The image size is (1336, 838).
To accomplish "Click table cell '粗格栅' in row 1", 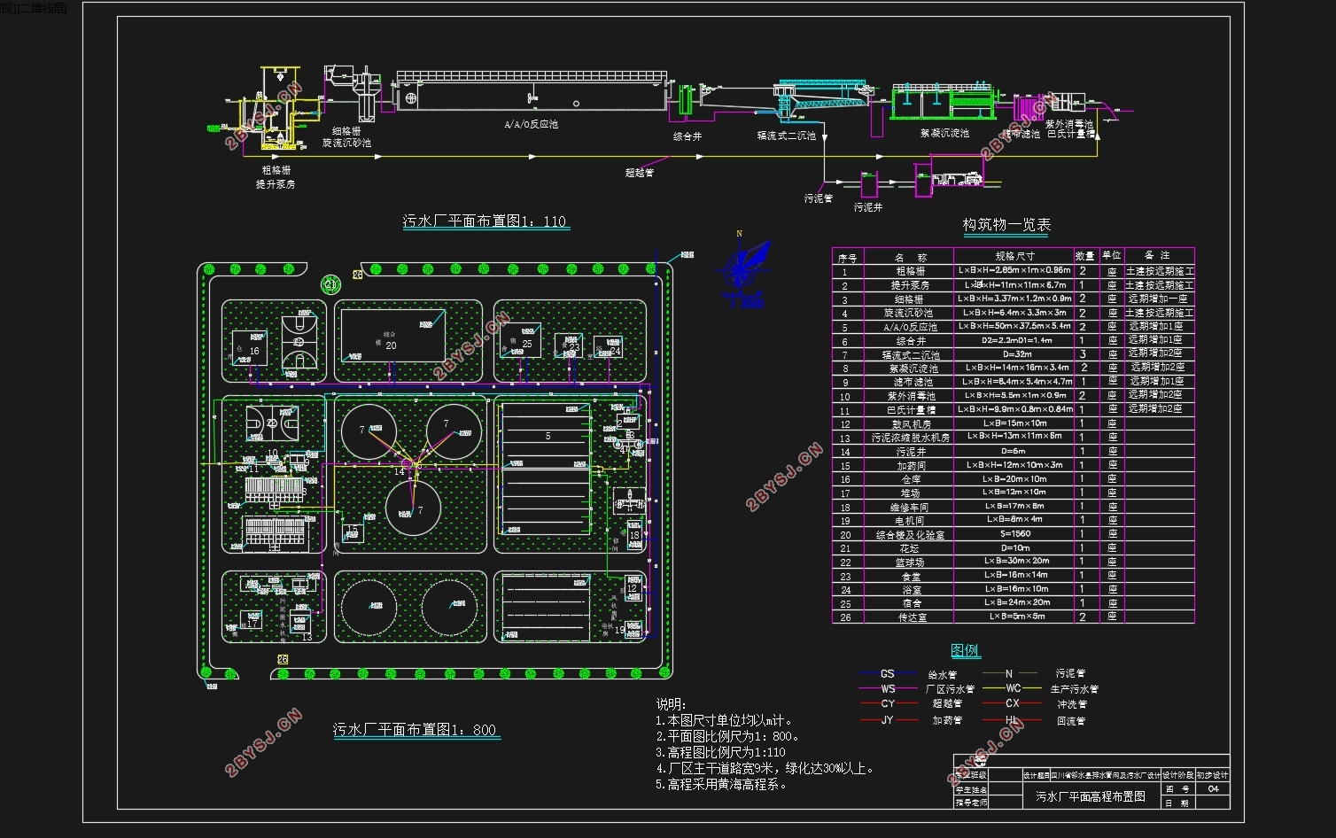I will point(910,271).
